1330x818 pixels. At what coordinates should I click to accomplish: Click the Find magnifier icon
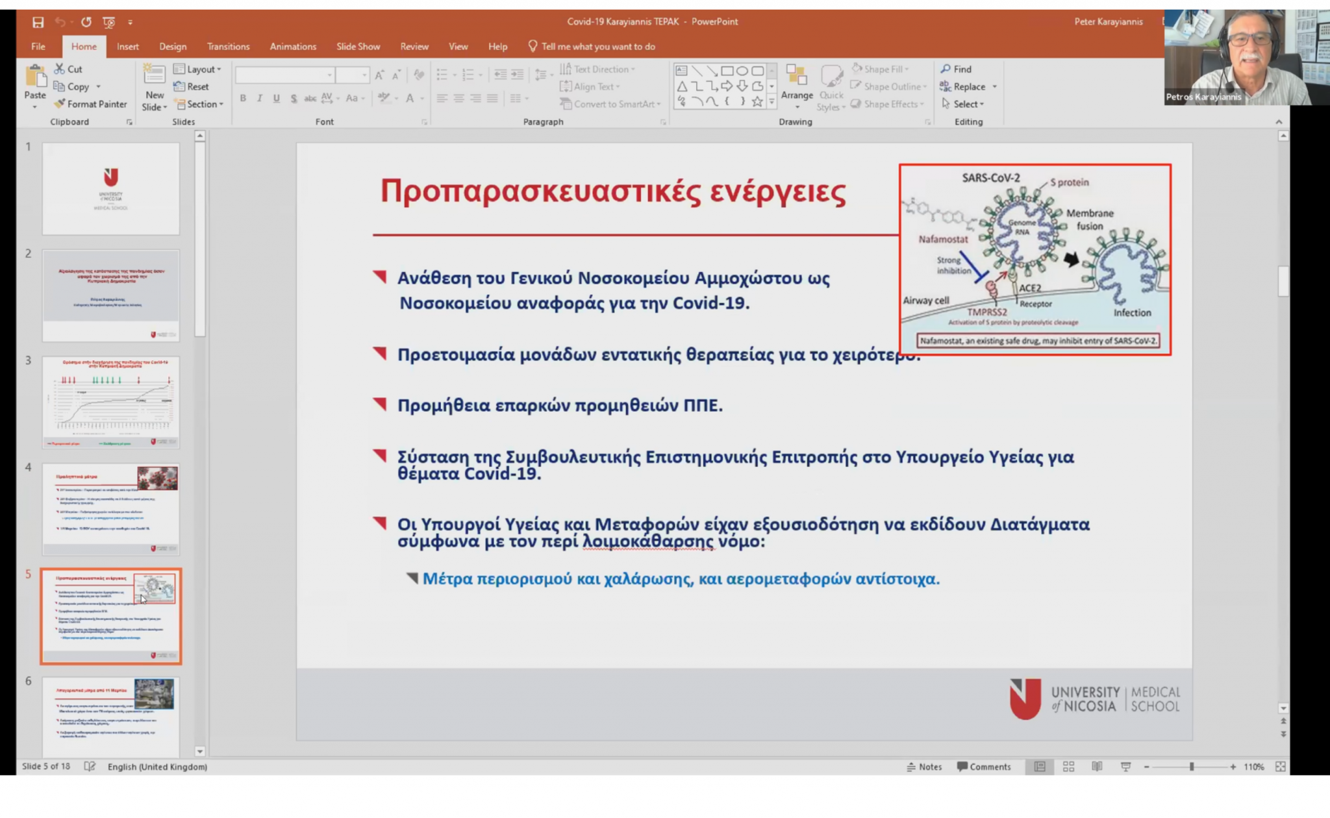click(946, 69)
